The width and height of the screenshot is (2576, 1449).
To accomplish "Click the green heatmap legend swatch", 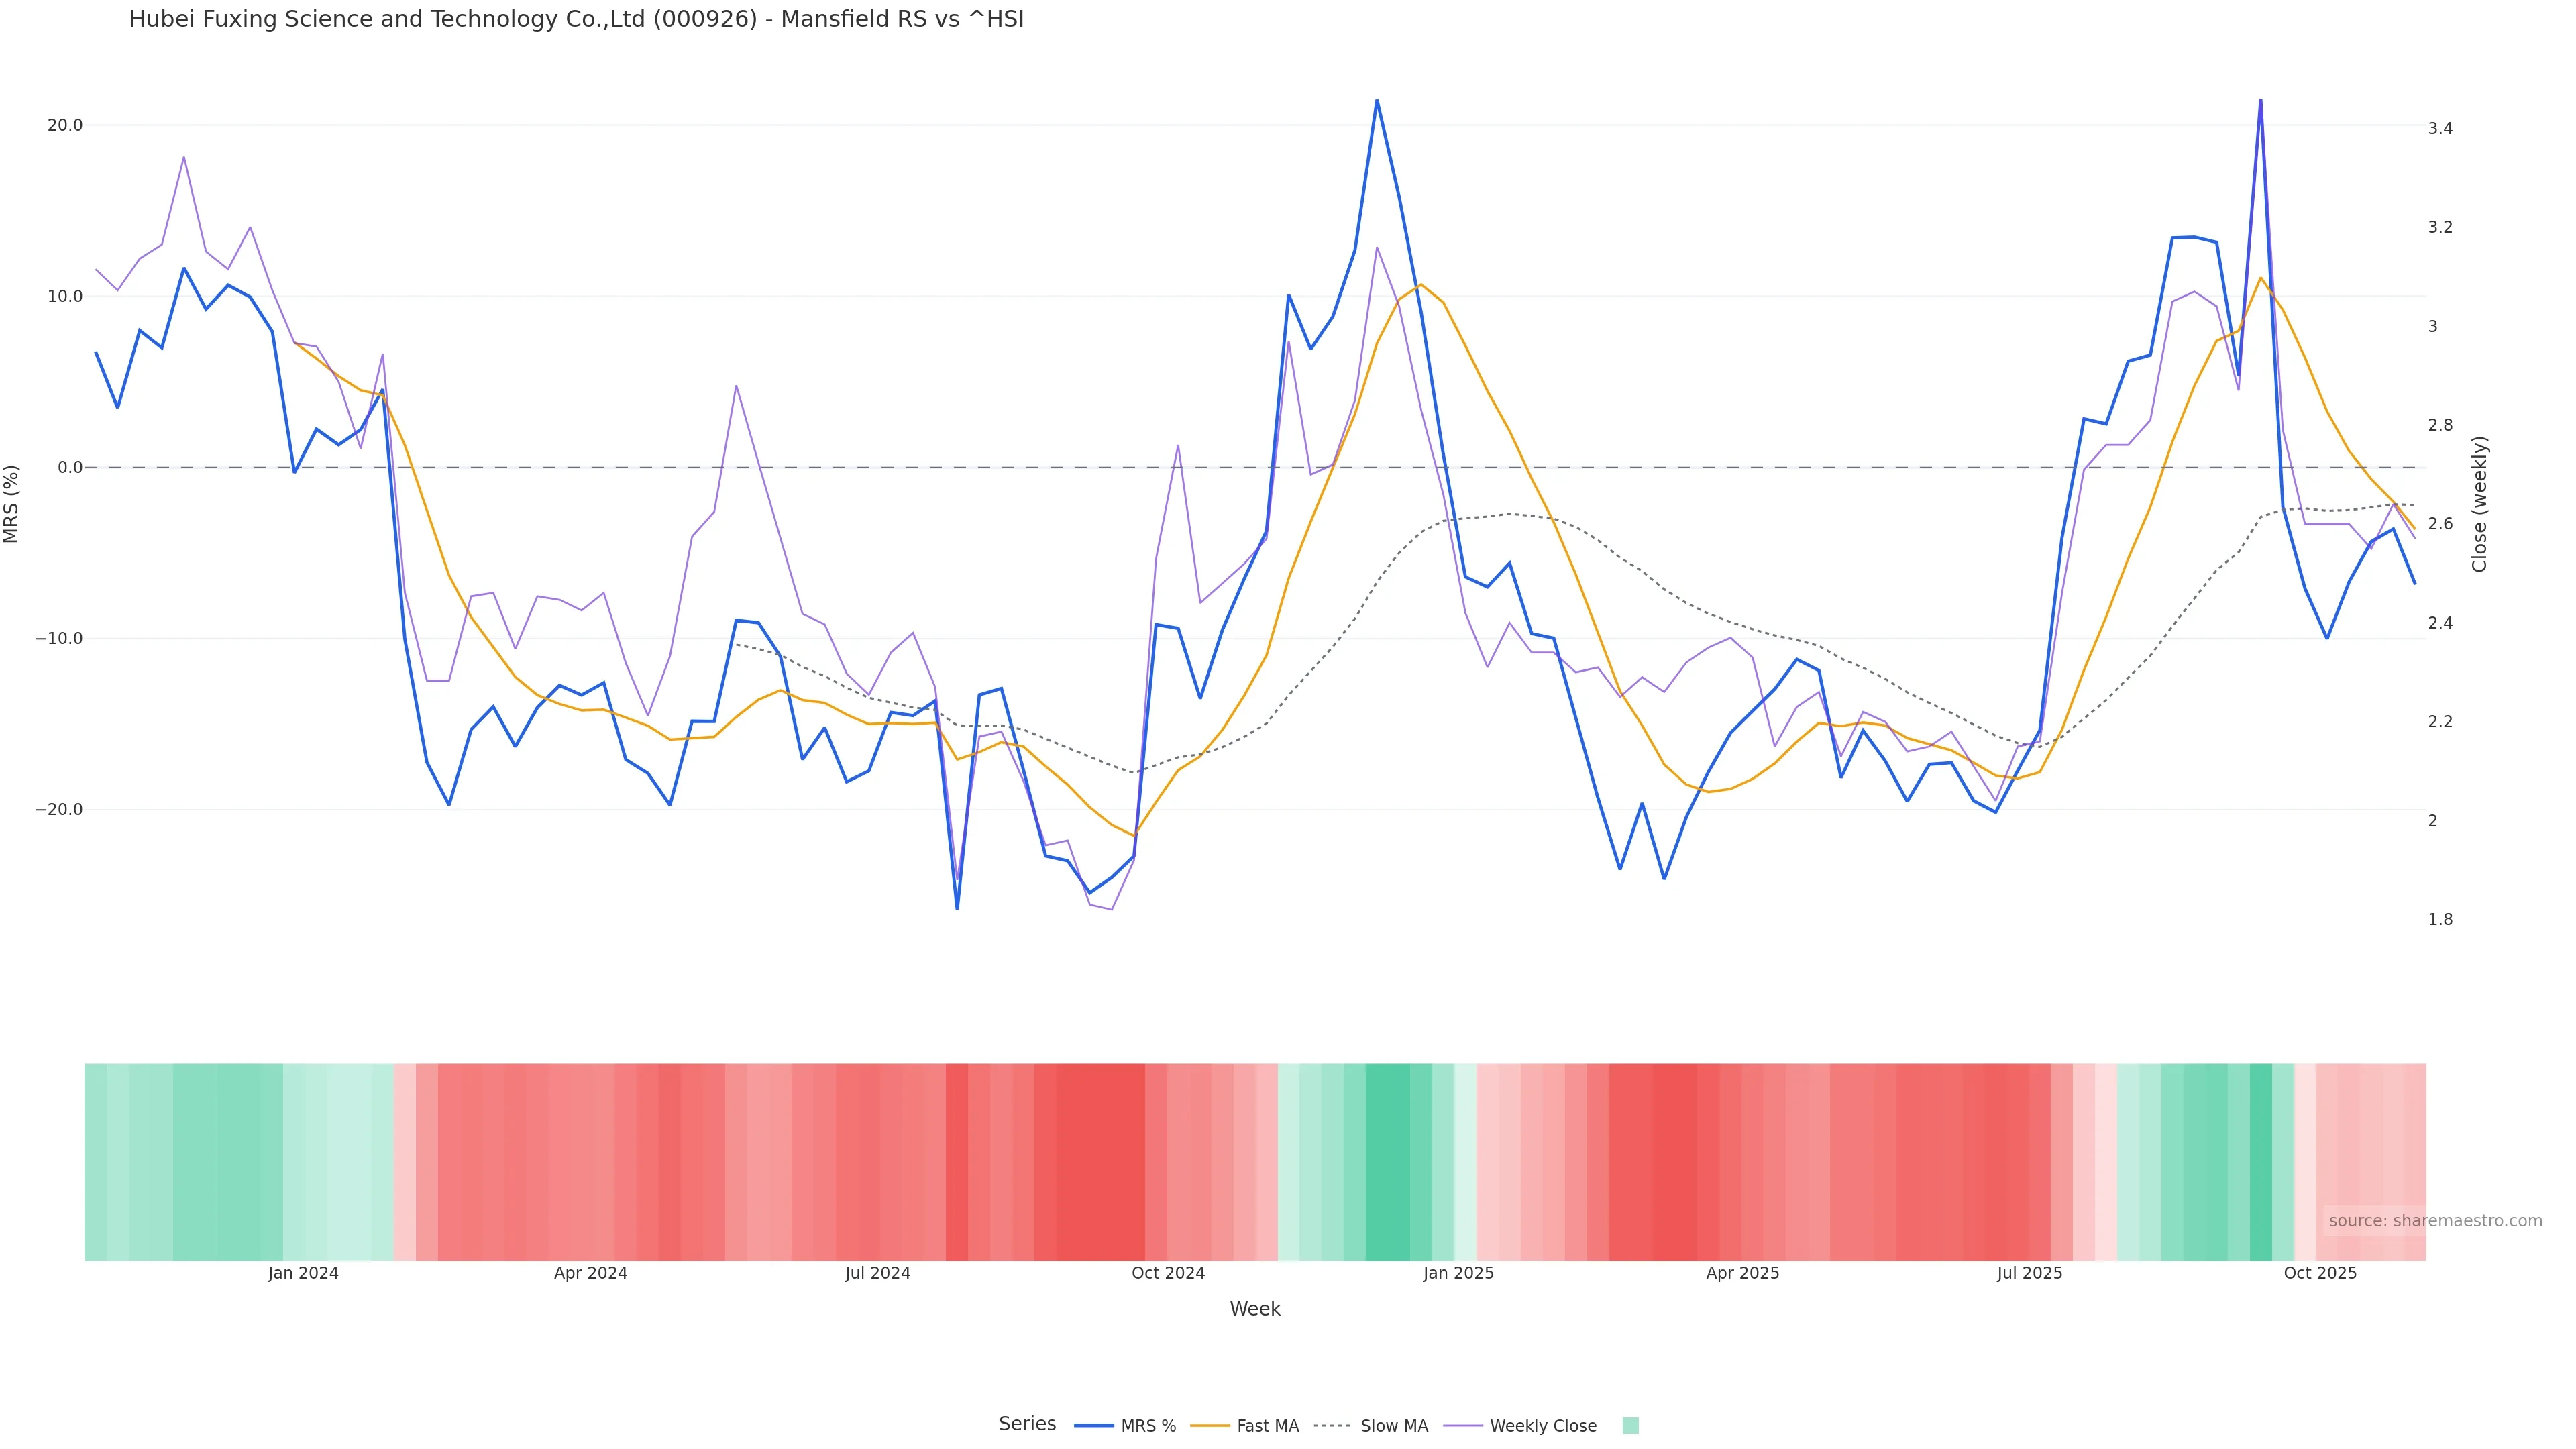I will click(x=1630, y=1426).
